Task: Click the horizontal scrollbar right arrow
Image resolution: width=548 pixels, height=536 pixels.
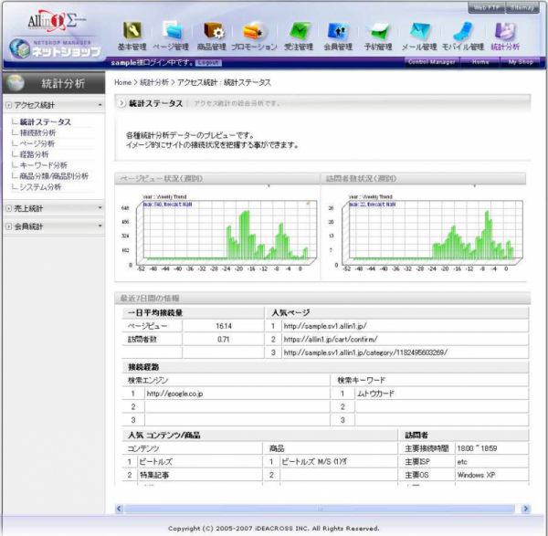Action: pos(526,509)
